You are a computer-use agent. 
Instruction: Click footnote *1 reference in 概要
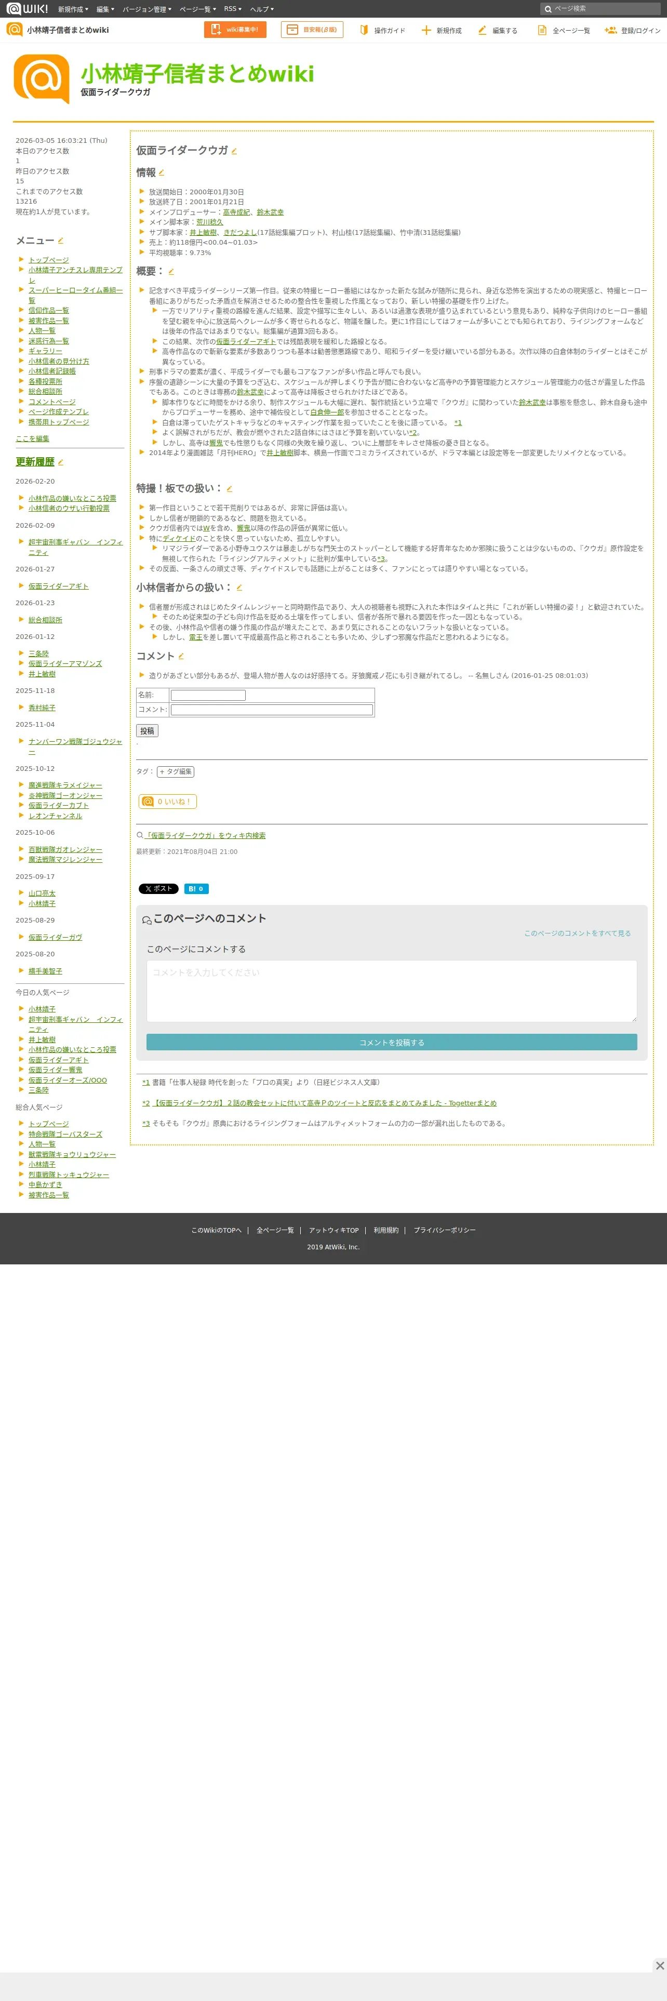pyautogui.click(x=458, y=422)
